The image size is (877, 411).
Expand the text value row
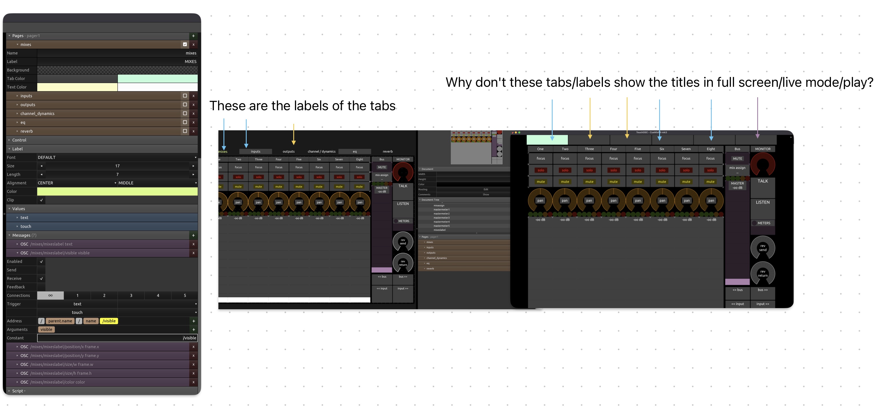[x=17, y=218]
